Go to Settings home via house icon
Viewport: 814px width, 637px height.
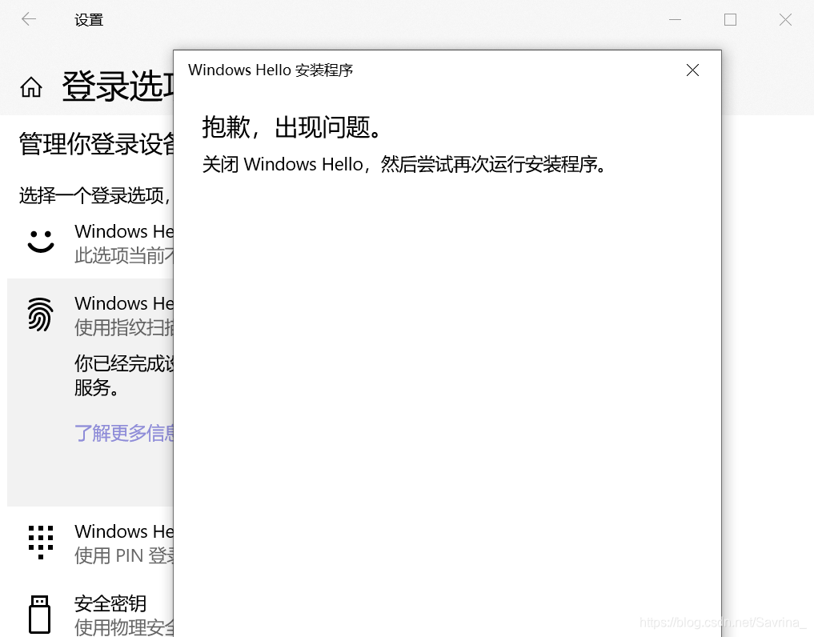pos(31,86)
